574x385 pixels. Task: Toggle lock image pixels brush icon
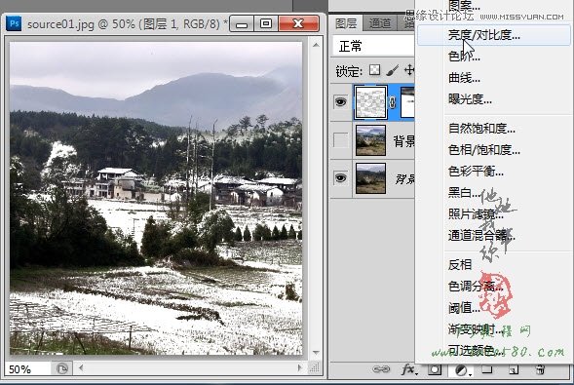tap(392, 70)
